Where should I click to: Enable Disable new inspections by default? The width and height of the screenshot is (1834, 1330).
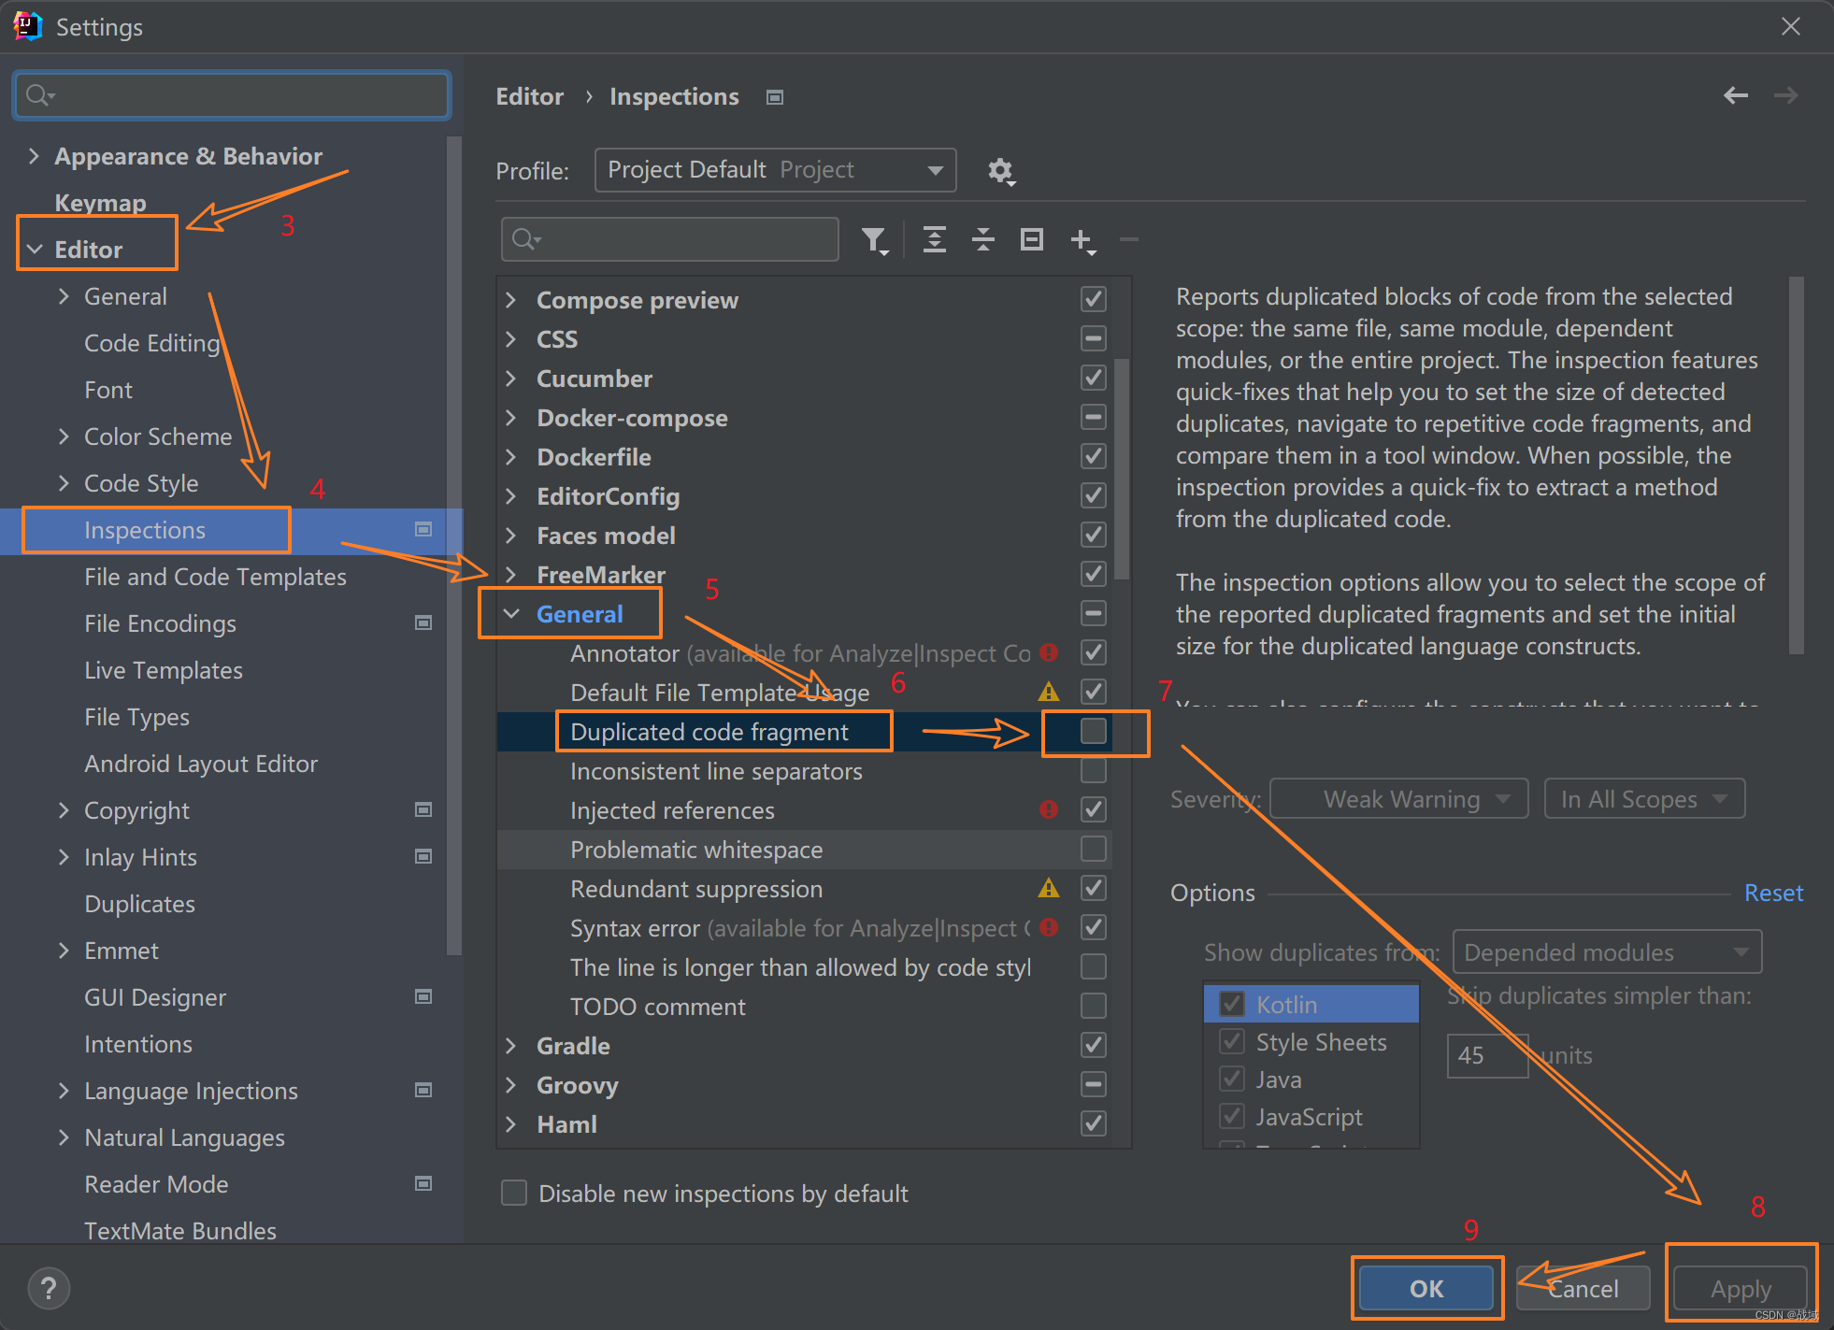[514, 1194]
